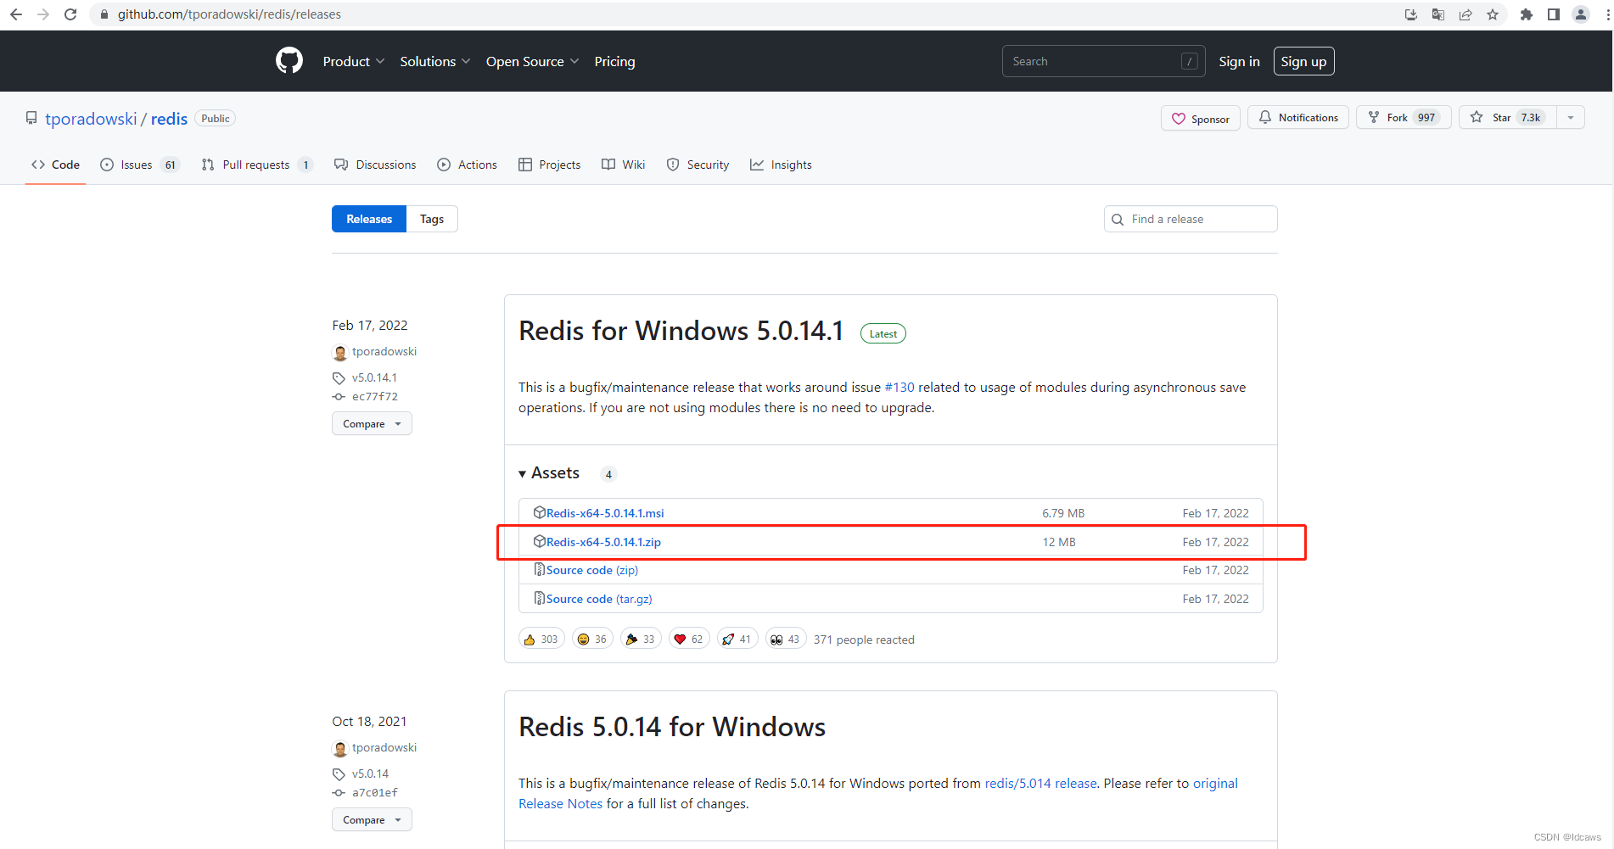Select the Releases tab button

pyautogui.click(x=369, y=219)
